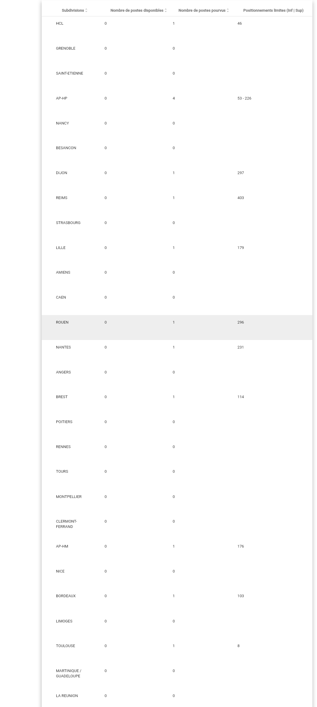Click REIMS positioning limit value 403
This screenshot has height=707, width=317.
[241, 198]
